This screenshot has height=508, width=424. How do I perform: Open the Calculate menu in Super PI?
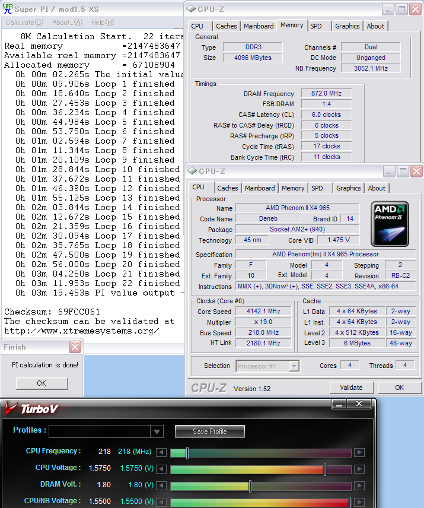coord(24,23)
